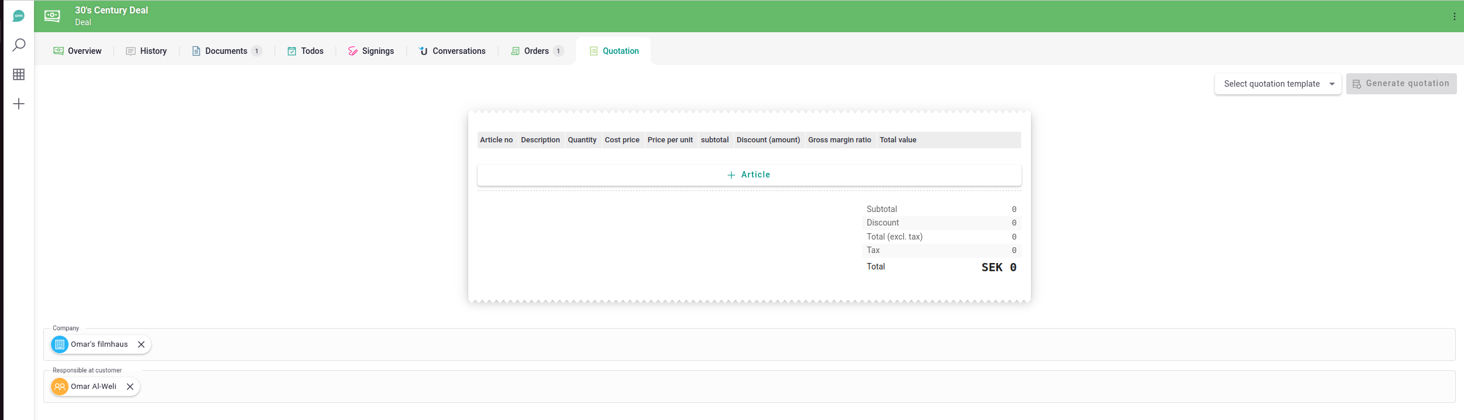Remove Omar's filmhaus company chip
The width and height of the screenshot is (1464, 420).
click(x=141, y=344)
